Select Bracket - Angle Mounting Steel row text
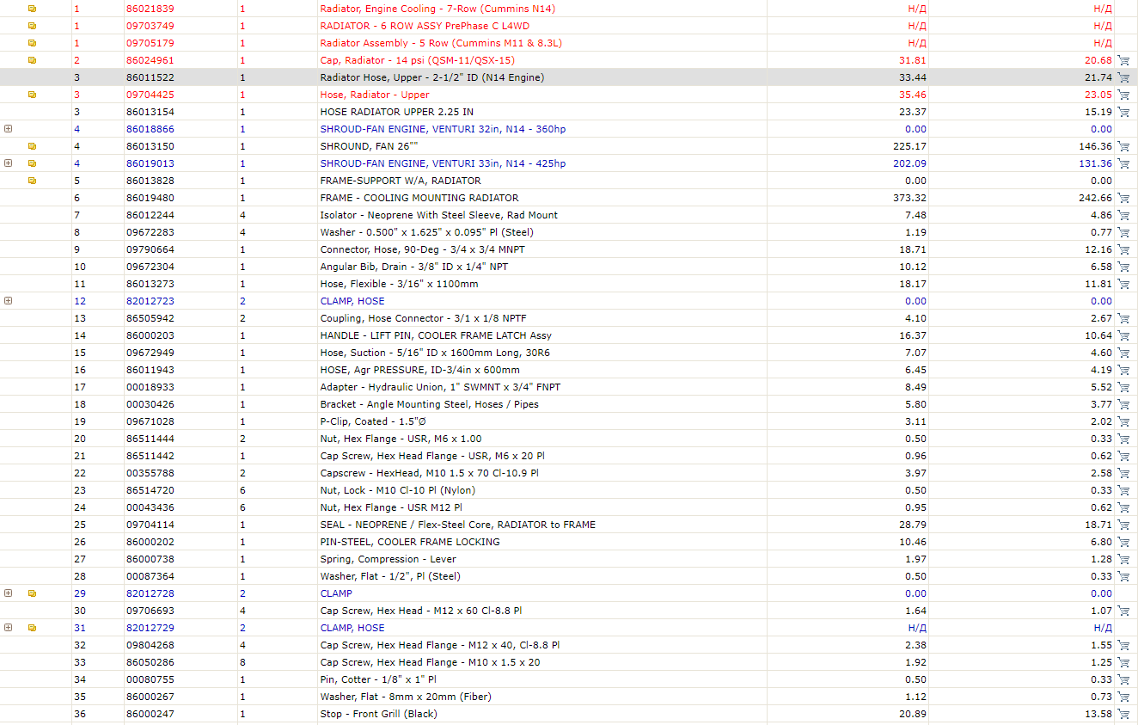 (430, 404)
